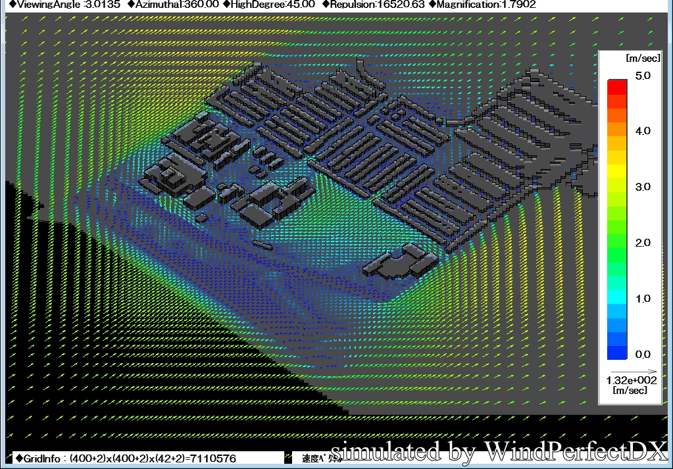Click the dark blue 0.0 legend swatch
Viewport: 673px width, 469px height.
click(617, 353)
